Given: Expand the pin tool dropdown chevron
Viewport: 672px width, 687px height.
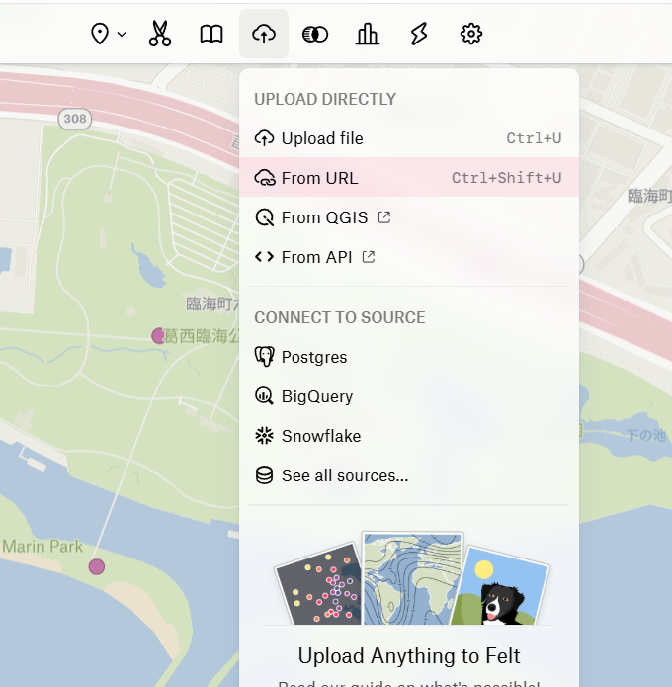Looking at the screenshot, I should point(122,34).
